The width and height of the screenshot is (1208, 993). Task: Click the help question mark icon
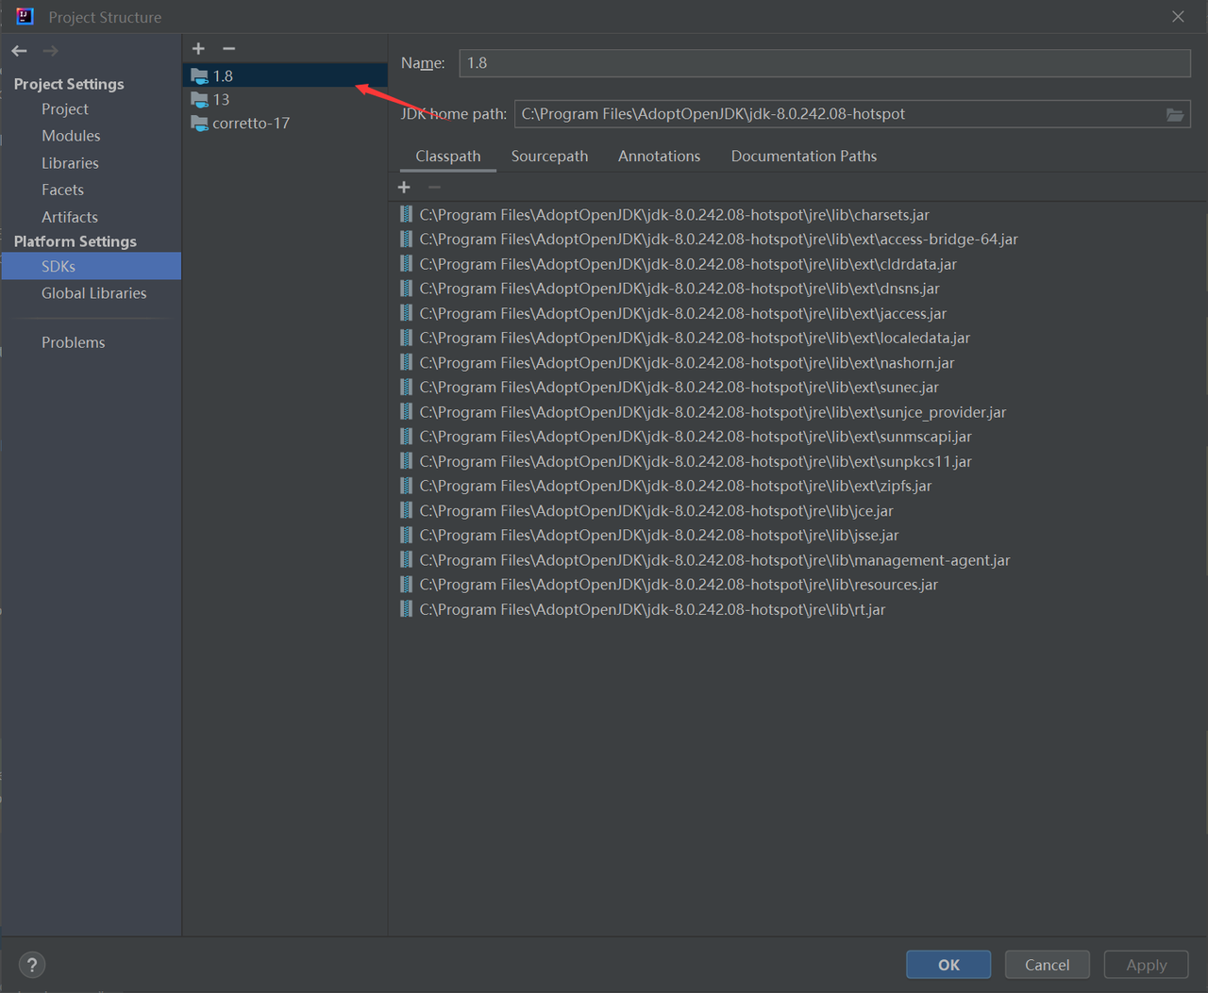pos(31,964)
